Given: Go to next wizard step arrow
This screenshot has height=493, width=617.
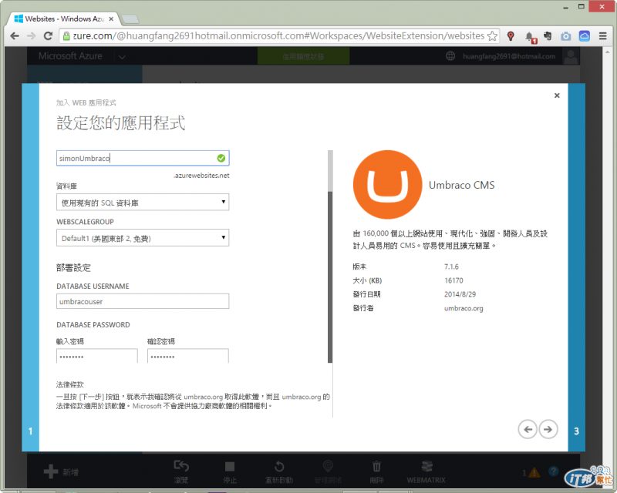Looking at the screenshot, I should pos(548,429).
